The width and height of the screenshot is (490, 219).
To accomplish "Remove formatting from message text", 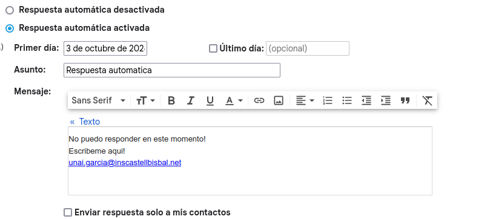I will point(427,100).
